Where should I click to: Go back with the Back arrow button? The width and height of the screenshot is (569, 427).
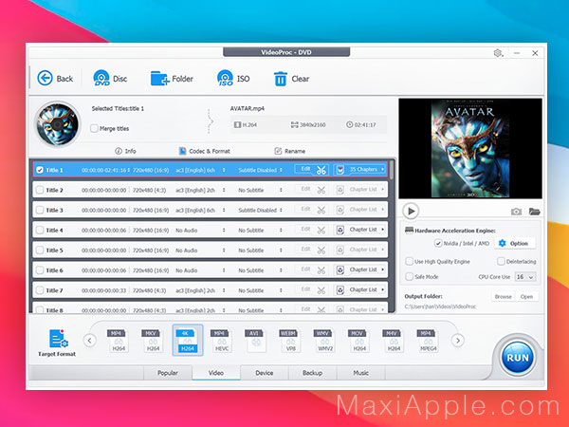55,79
